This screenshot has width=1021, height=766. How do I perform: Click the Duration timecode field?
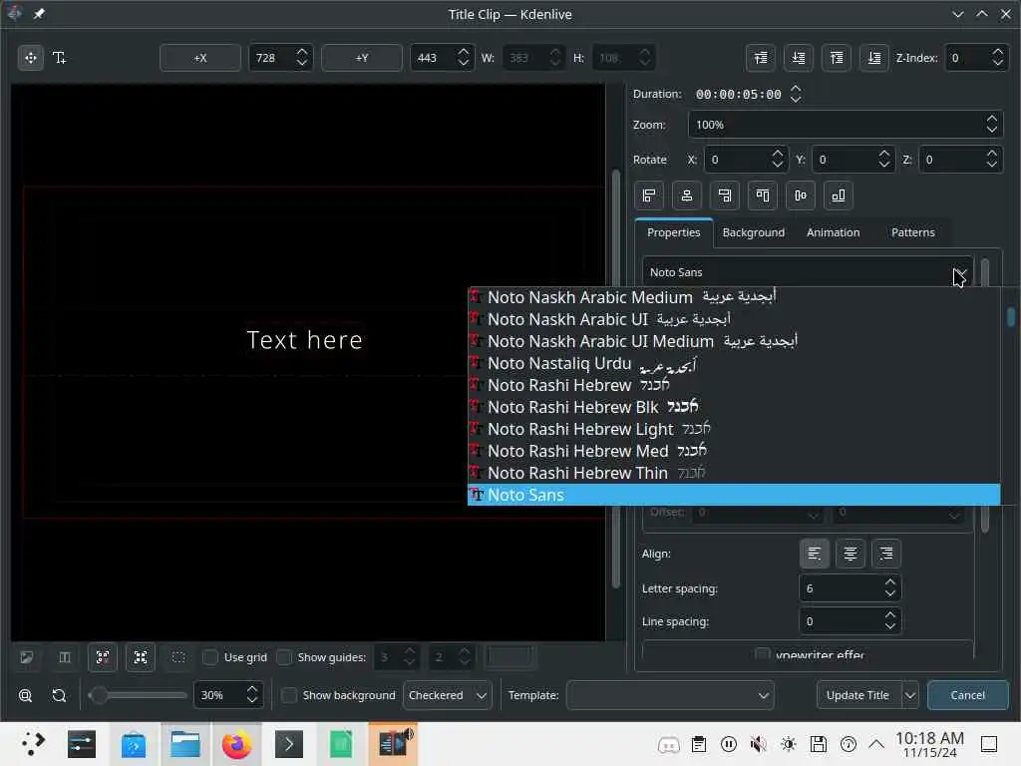pos(739,95)
